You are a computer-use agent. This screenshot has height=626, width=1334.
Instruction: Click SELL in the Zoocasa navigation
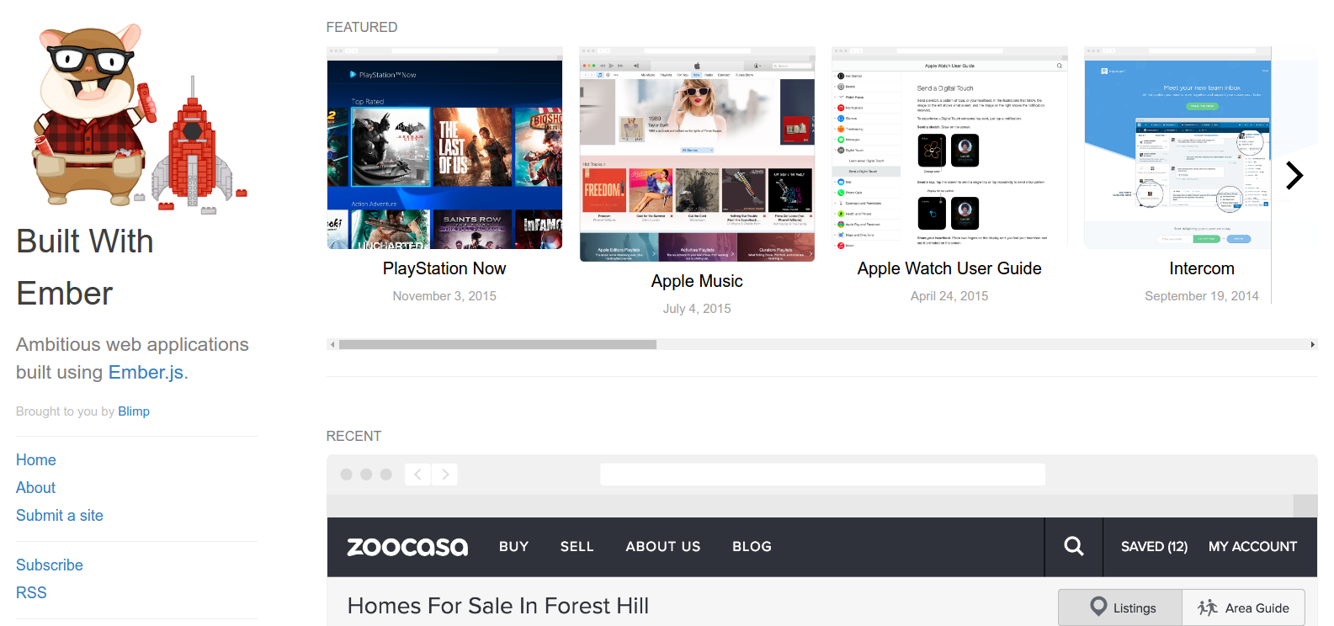tap(577, 547)
